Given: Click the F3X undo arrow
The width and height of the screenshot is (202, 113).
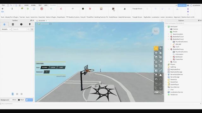Looking at the screenshot, I should pos(156,79).
